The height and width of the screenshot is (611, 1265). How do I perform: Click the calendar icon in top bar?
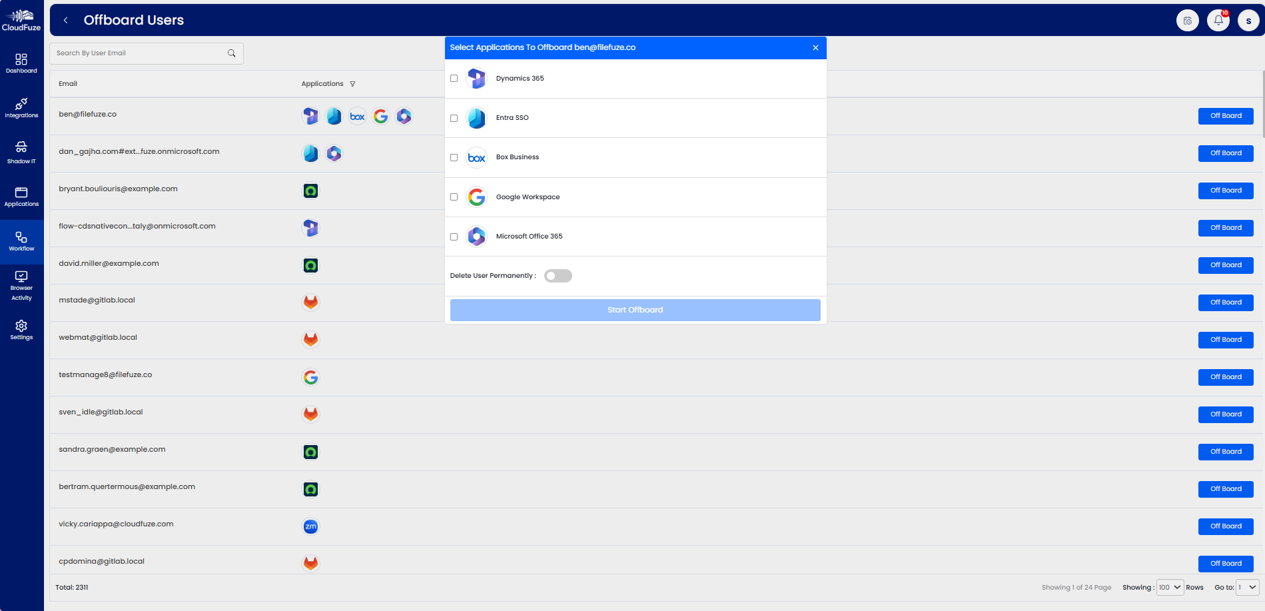coord(1187,21)
